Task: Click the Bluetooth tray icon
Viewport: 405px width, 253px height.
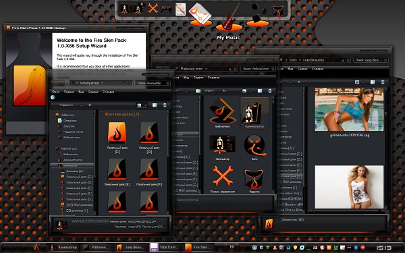Action: (356, 248)
